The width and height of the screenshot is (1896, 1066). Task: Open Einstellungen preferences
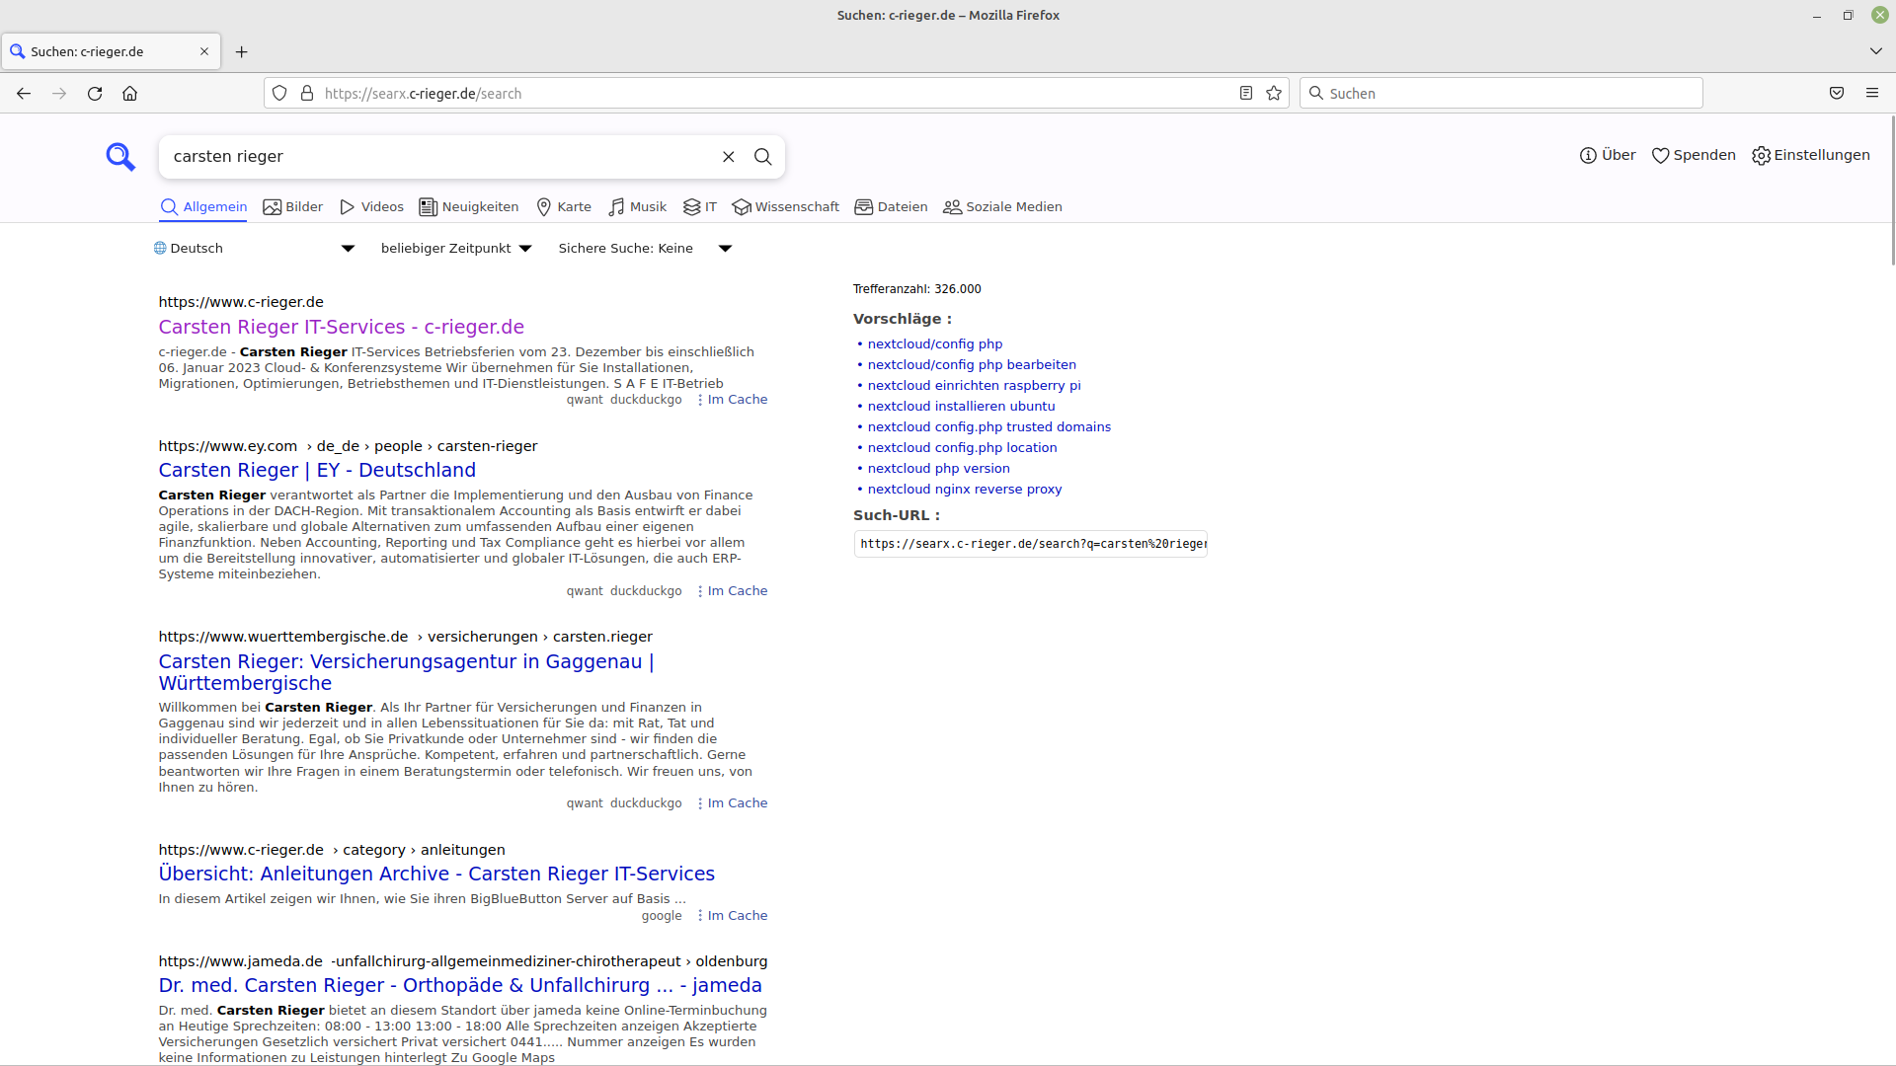click(1811, 155)
